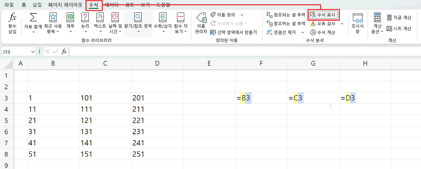Click 연결선 제거 button
Viewport: 421px width, 169px height.
(x=281, y=32)
